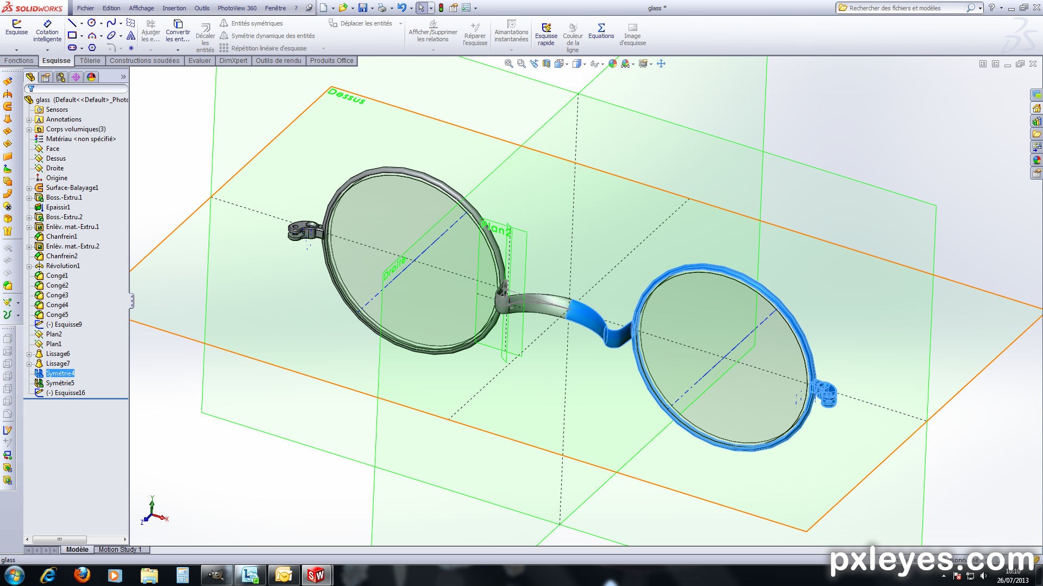Toggle Symétrie dynamique des entités
This screenshot has width=1043, height=586.
(267, 35)
